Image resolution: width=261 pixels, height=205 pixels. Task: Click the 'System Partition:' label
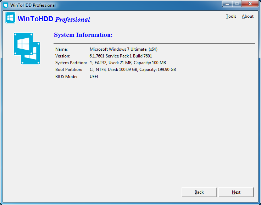point(71,63)
